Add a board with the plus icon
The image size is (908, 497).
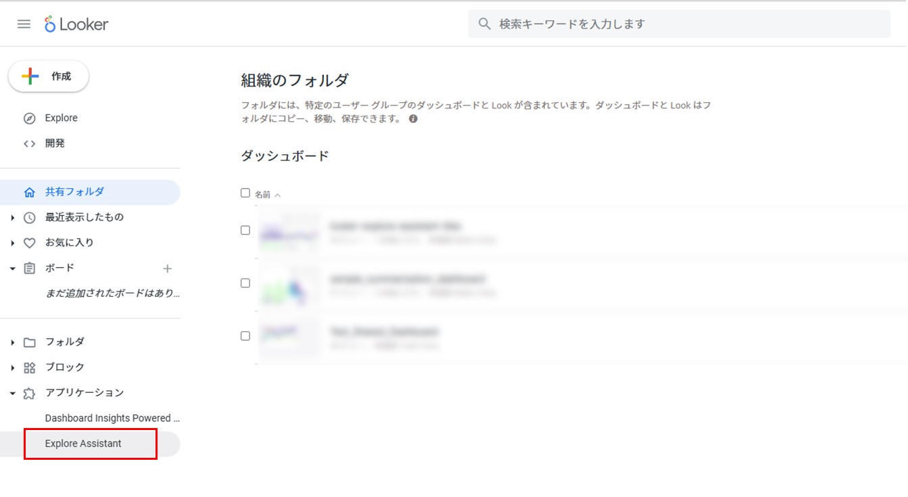point(168,268)
